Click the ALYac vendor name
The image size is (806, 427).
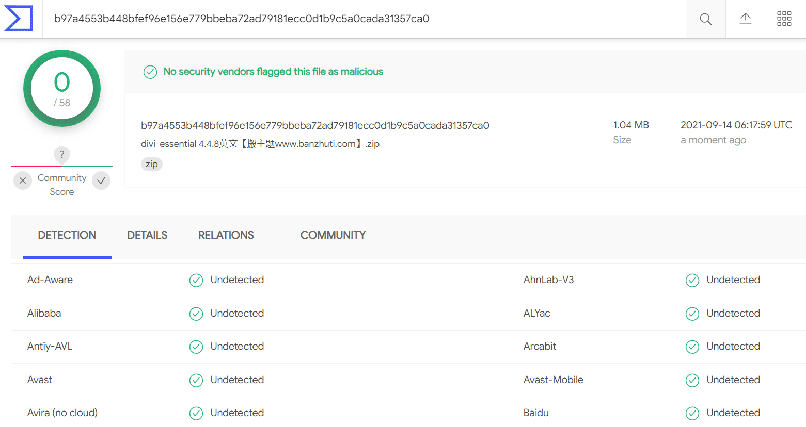click(537, 313)
